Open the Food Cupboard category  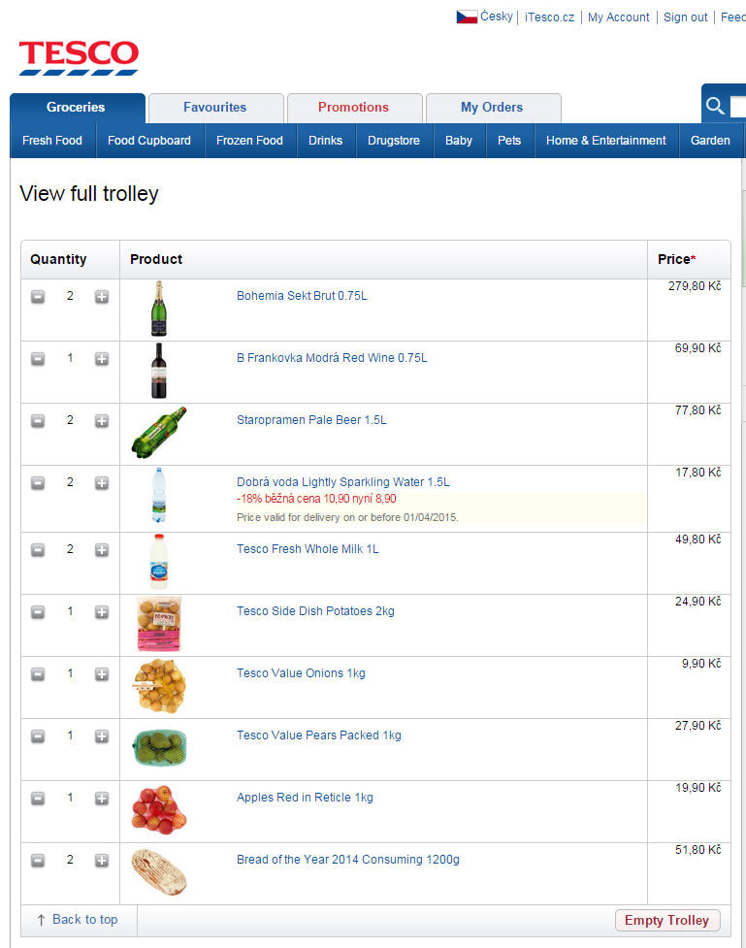point(149,141)
